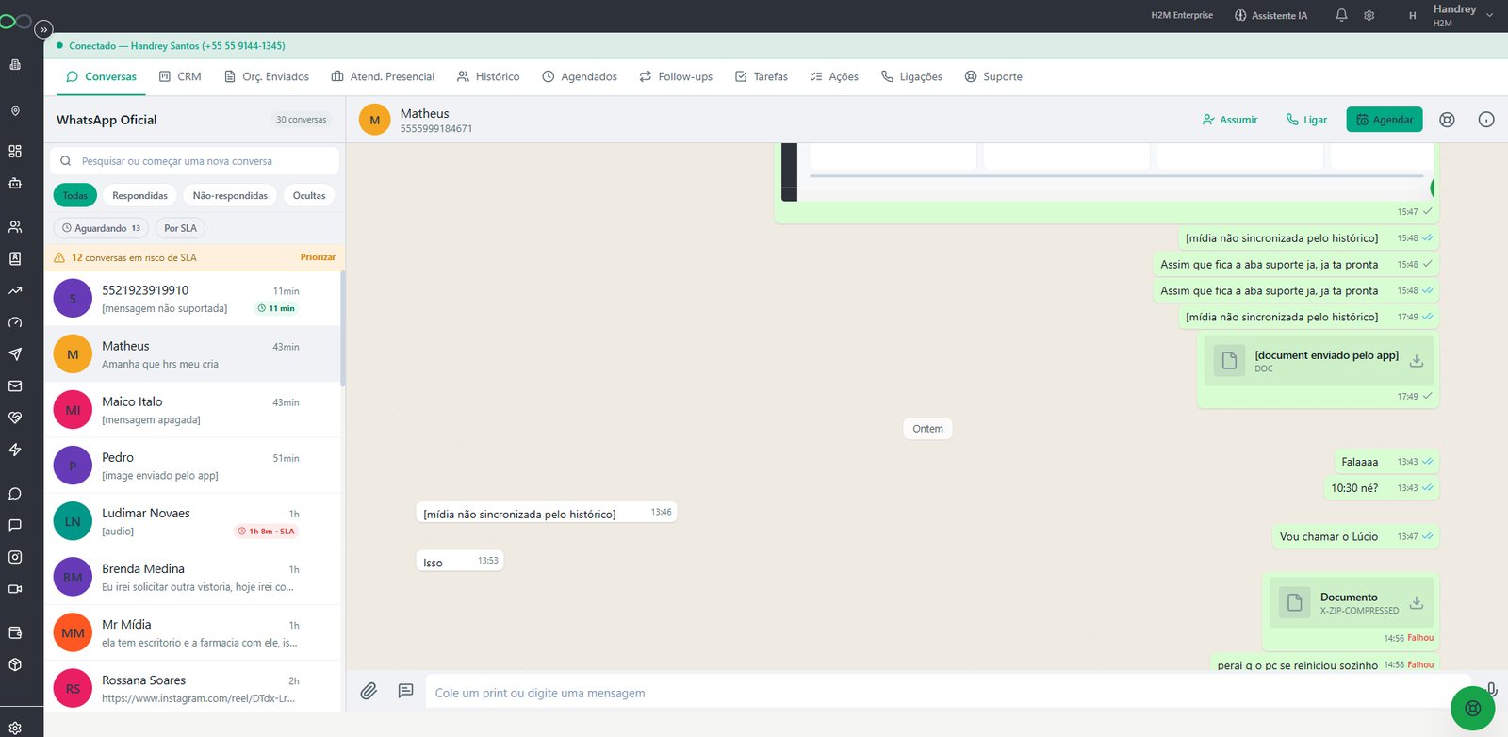Open the Ludimar Novaes conversation

click(x=194, y=521)
